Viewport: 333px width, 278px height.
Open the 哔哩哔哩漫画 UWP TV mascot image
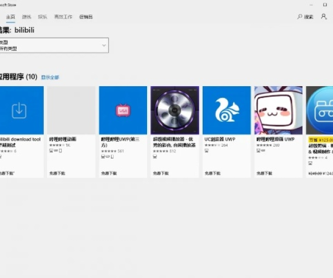pyautogui.click(x=279, y=110)
